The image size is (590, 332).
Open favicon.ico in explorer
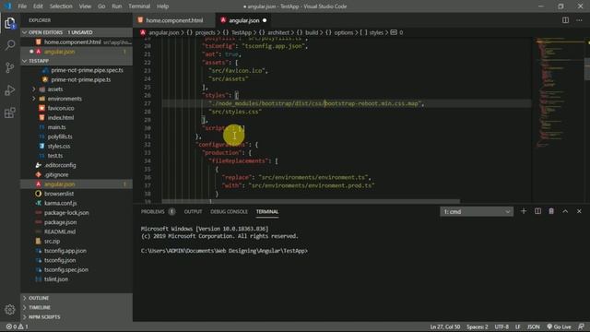[61, 108]
